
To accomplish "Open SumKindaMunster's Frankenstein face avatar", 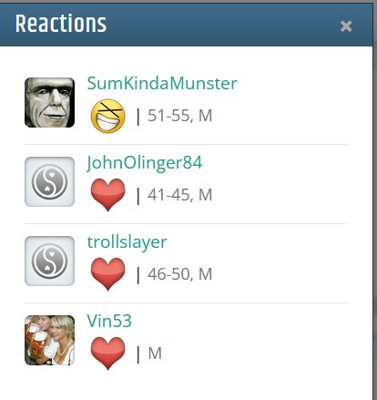I will 49,102.
